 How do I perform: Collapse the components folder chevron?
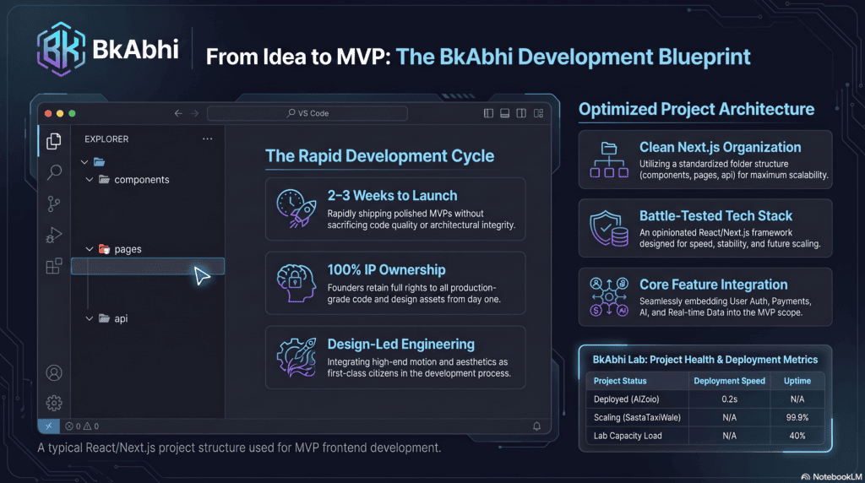coord(90,180)
